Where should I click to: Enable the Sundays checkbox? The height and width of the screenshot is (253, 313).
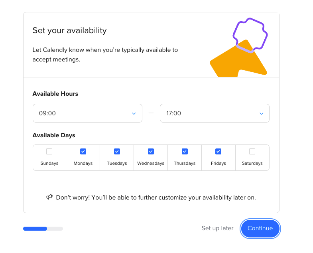click(49, 152)
